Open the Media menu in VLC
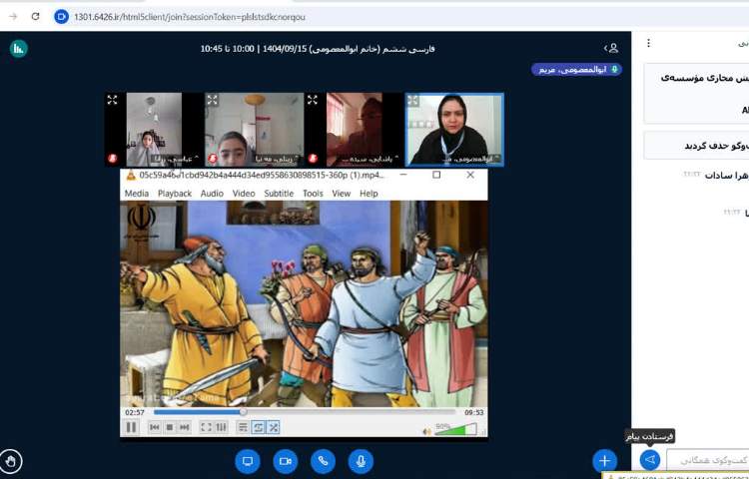Viewport: 749px width, 479px height. [137, 194]
